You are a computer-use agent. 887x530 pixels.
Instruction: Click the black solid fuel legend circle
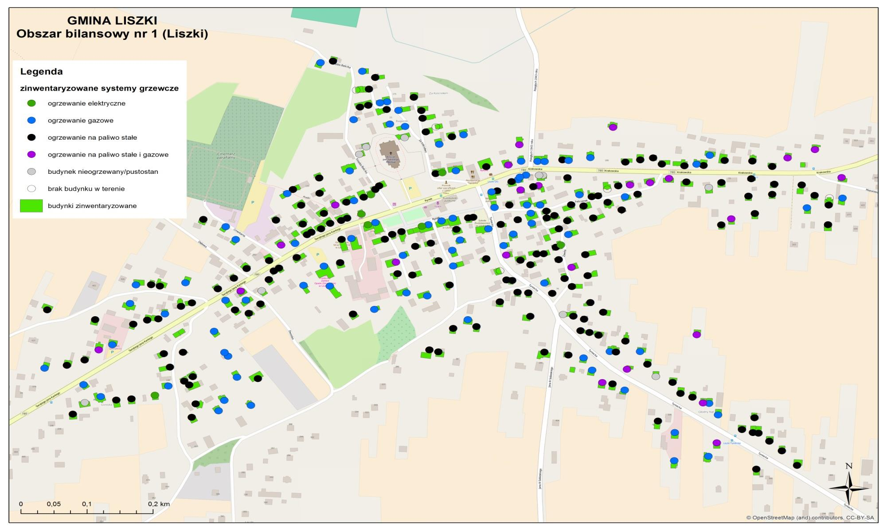point(31,137)
